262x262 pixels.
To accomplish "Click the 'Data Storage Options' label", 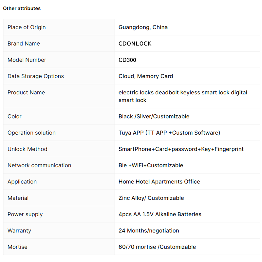I will point(36,76).
